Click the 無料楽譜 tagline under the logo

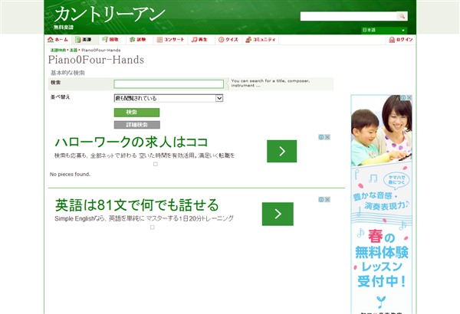(x=64, y=28)
